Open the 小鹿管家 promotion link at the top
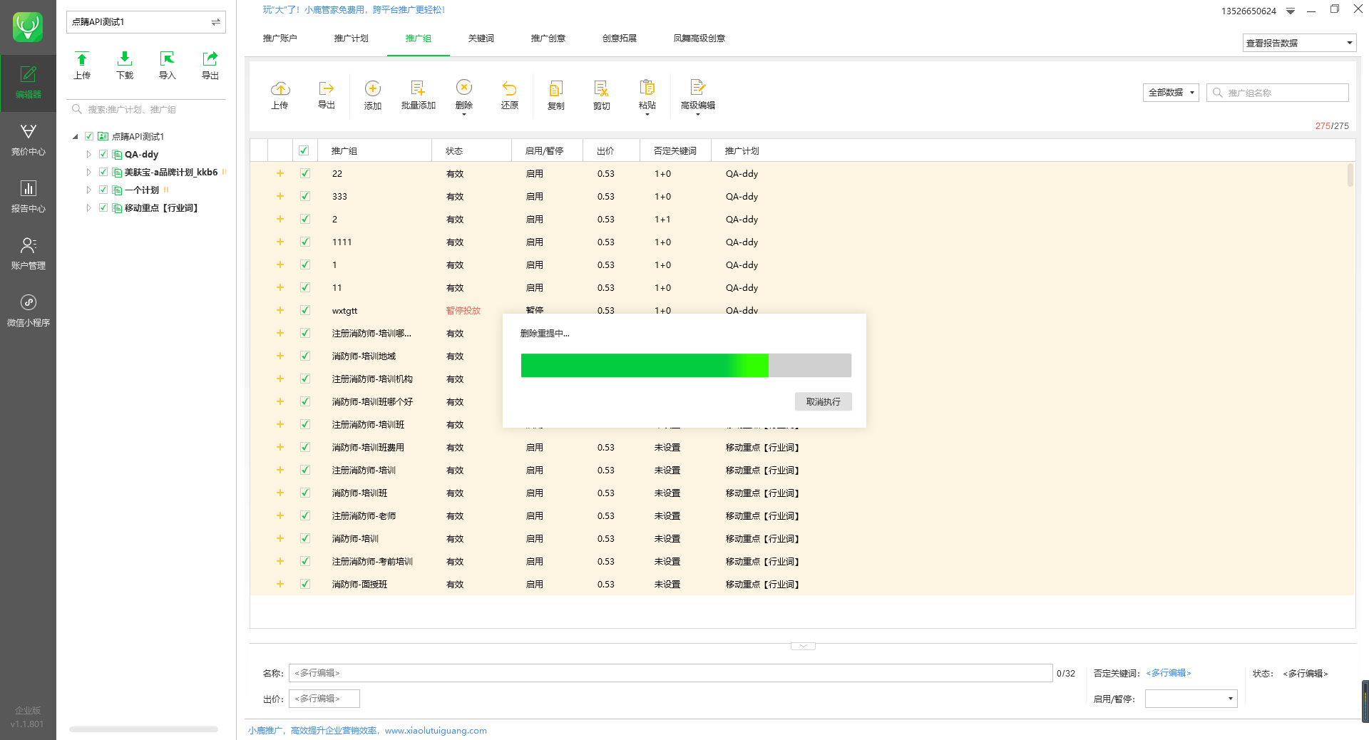1369x740 pixels. coord(354,10)
